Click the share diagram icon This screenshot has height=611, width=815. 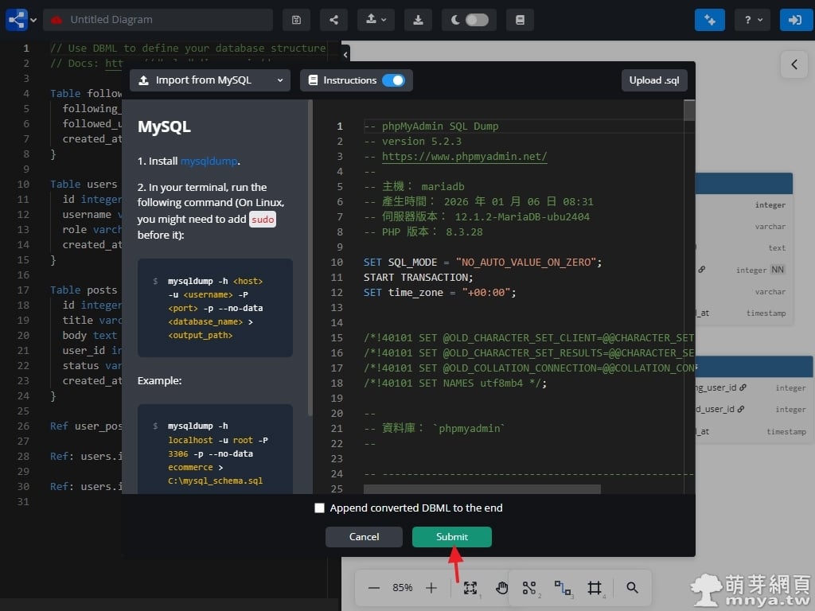tap(333, 20)
